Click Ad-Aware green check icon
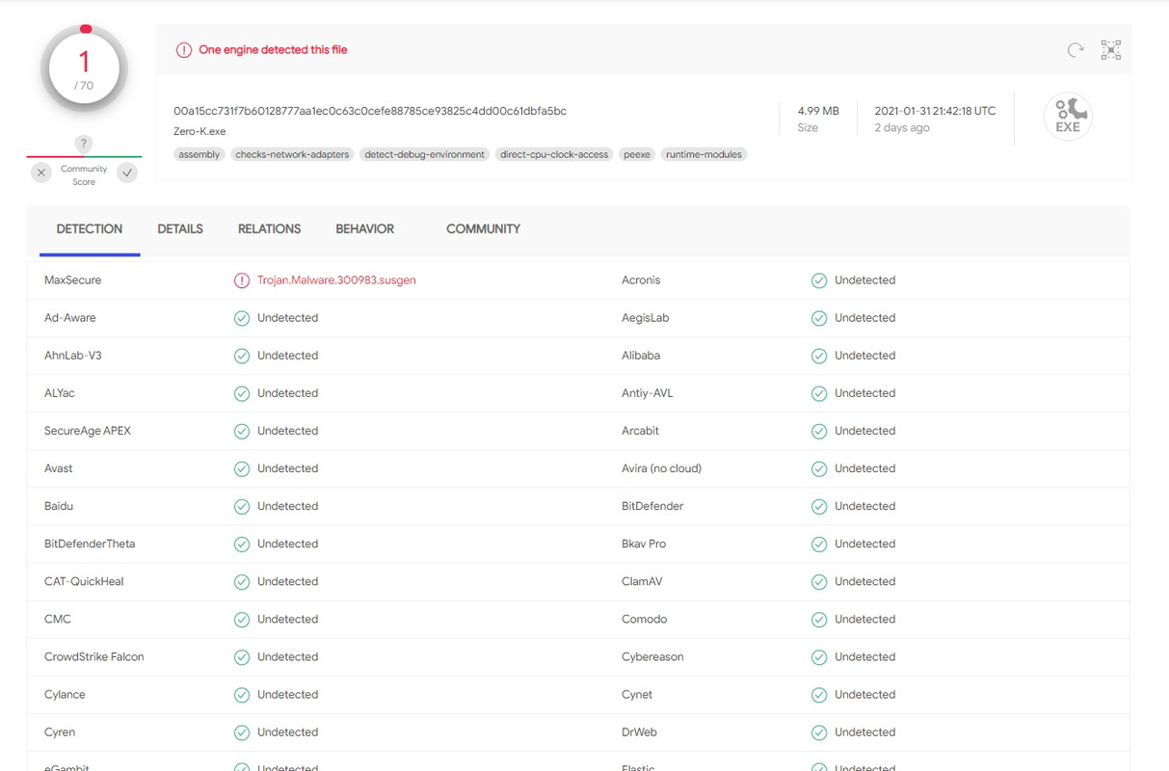The image size is (1169, 771). tap(242, 318)
